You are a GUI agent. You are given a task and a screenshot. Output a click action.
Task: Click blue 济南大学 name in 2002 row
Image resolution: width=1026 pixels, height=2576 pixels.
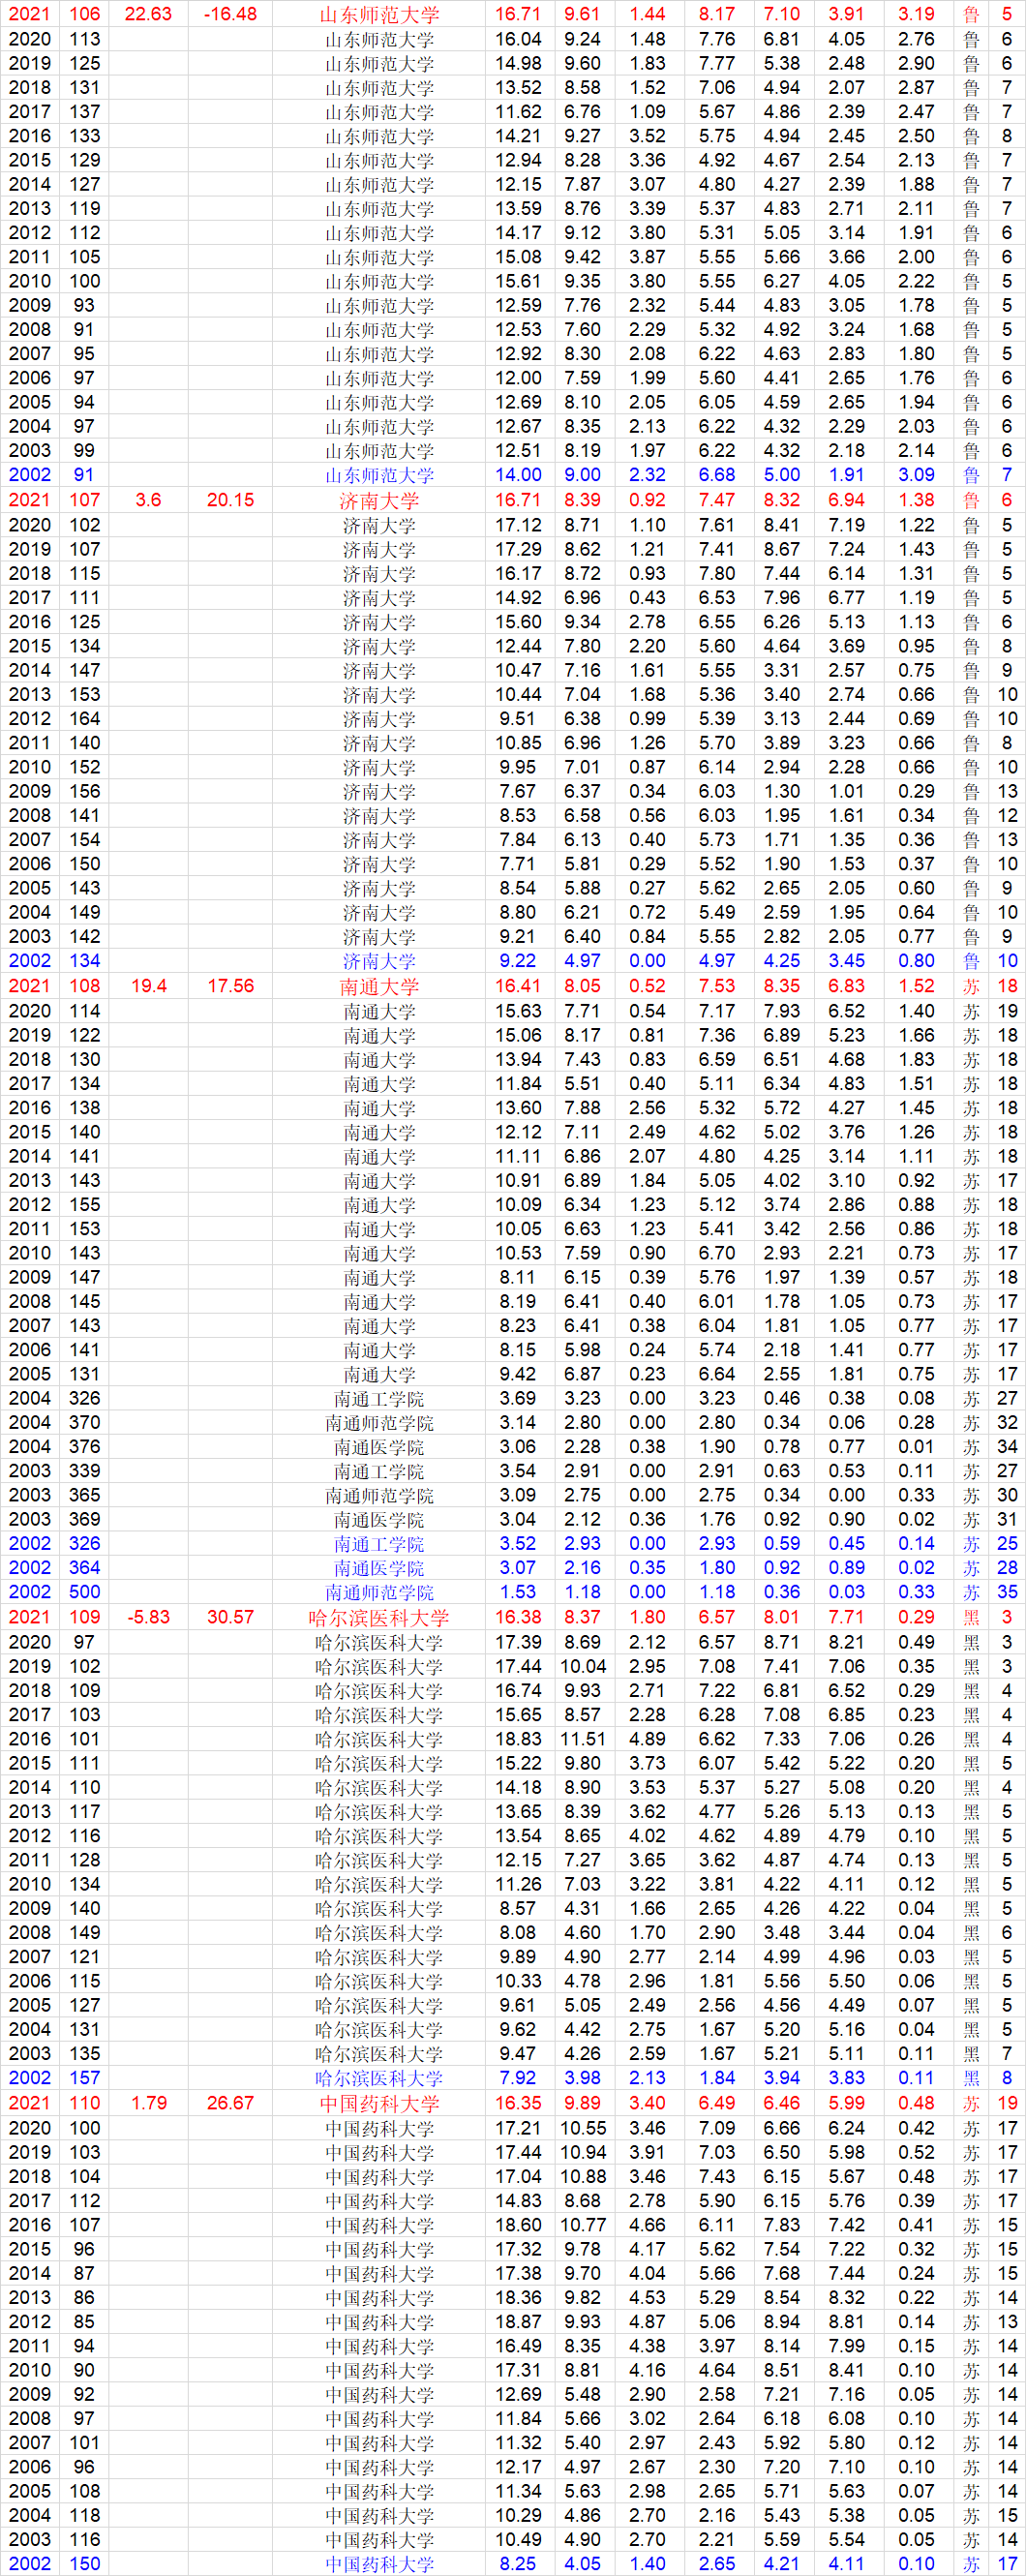379,961
